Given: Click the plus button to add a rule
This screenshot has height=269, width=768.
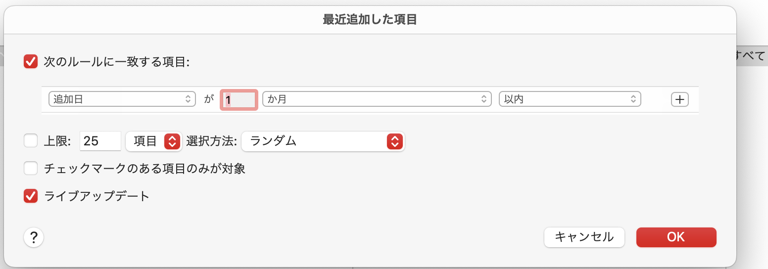Looking at the screenshot, I should click(679, 99).
